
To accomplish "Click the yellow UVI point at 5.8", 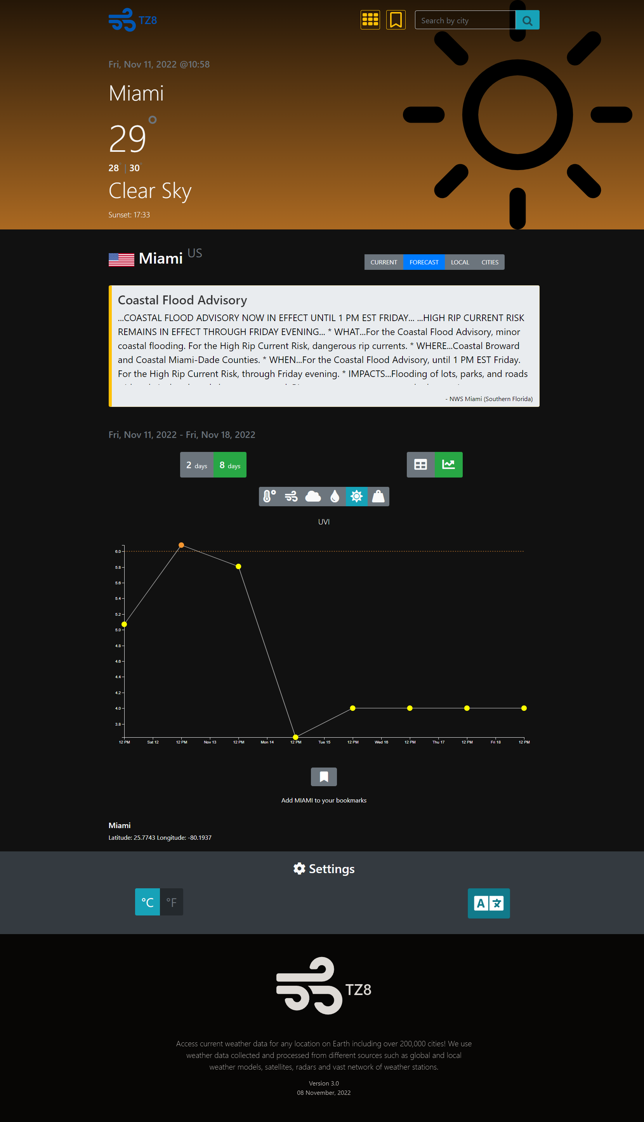I will (238, 566).
